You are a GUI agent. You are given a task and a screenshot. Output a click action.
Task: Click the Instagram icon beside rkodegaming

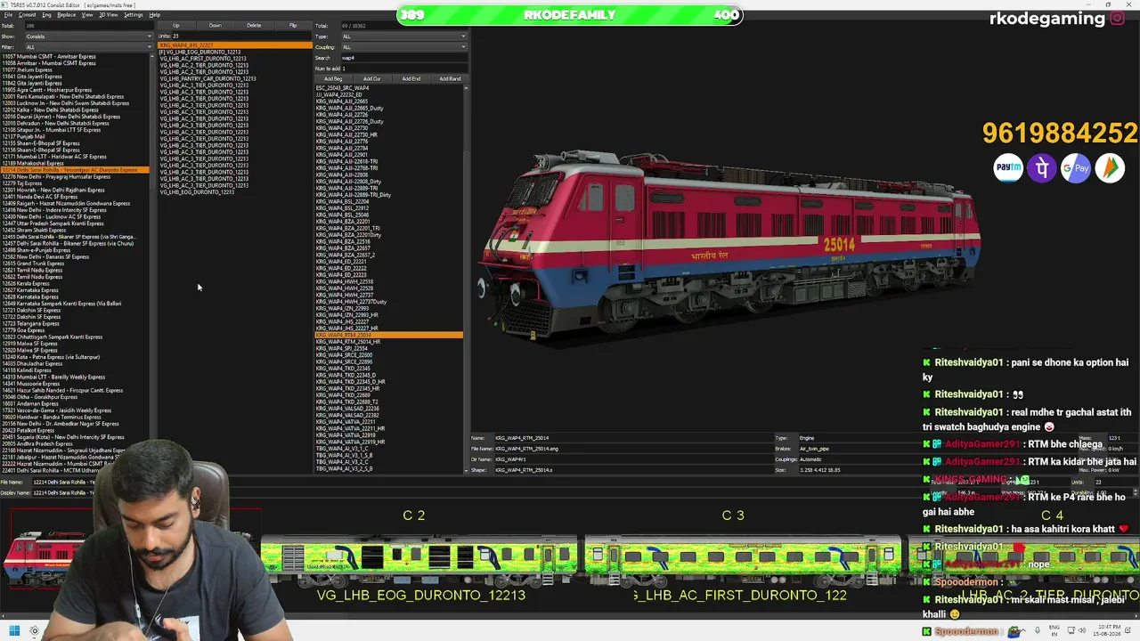coord(1117,18)
